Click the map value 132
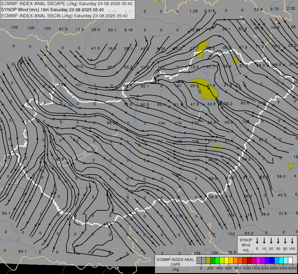The width and height of the screenshot is (298, 274). 195,123
